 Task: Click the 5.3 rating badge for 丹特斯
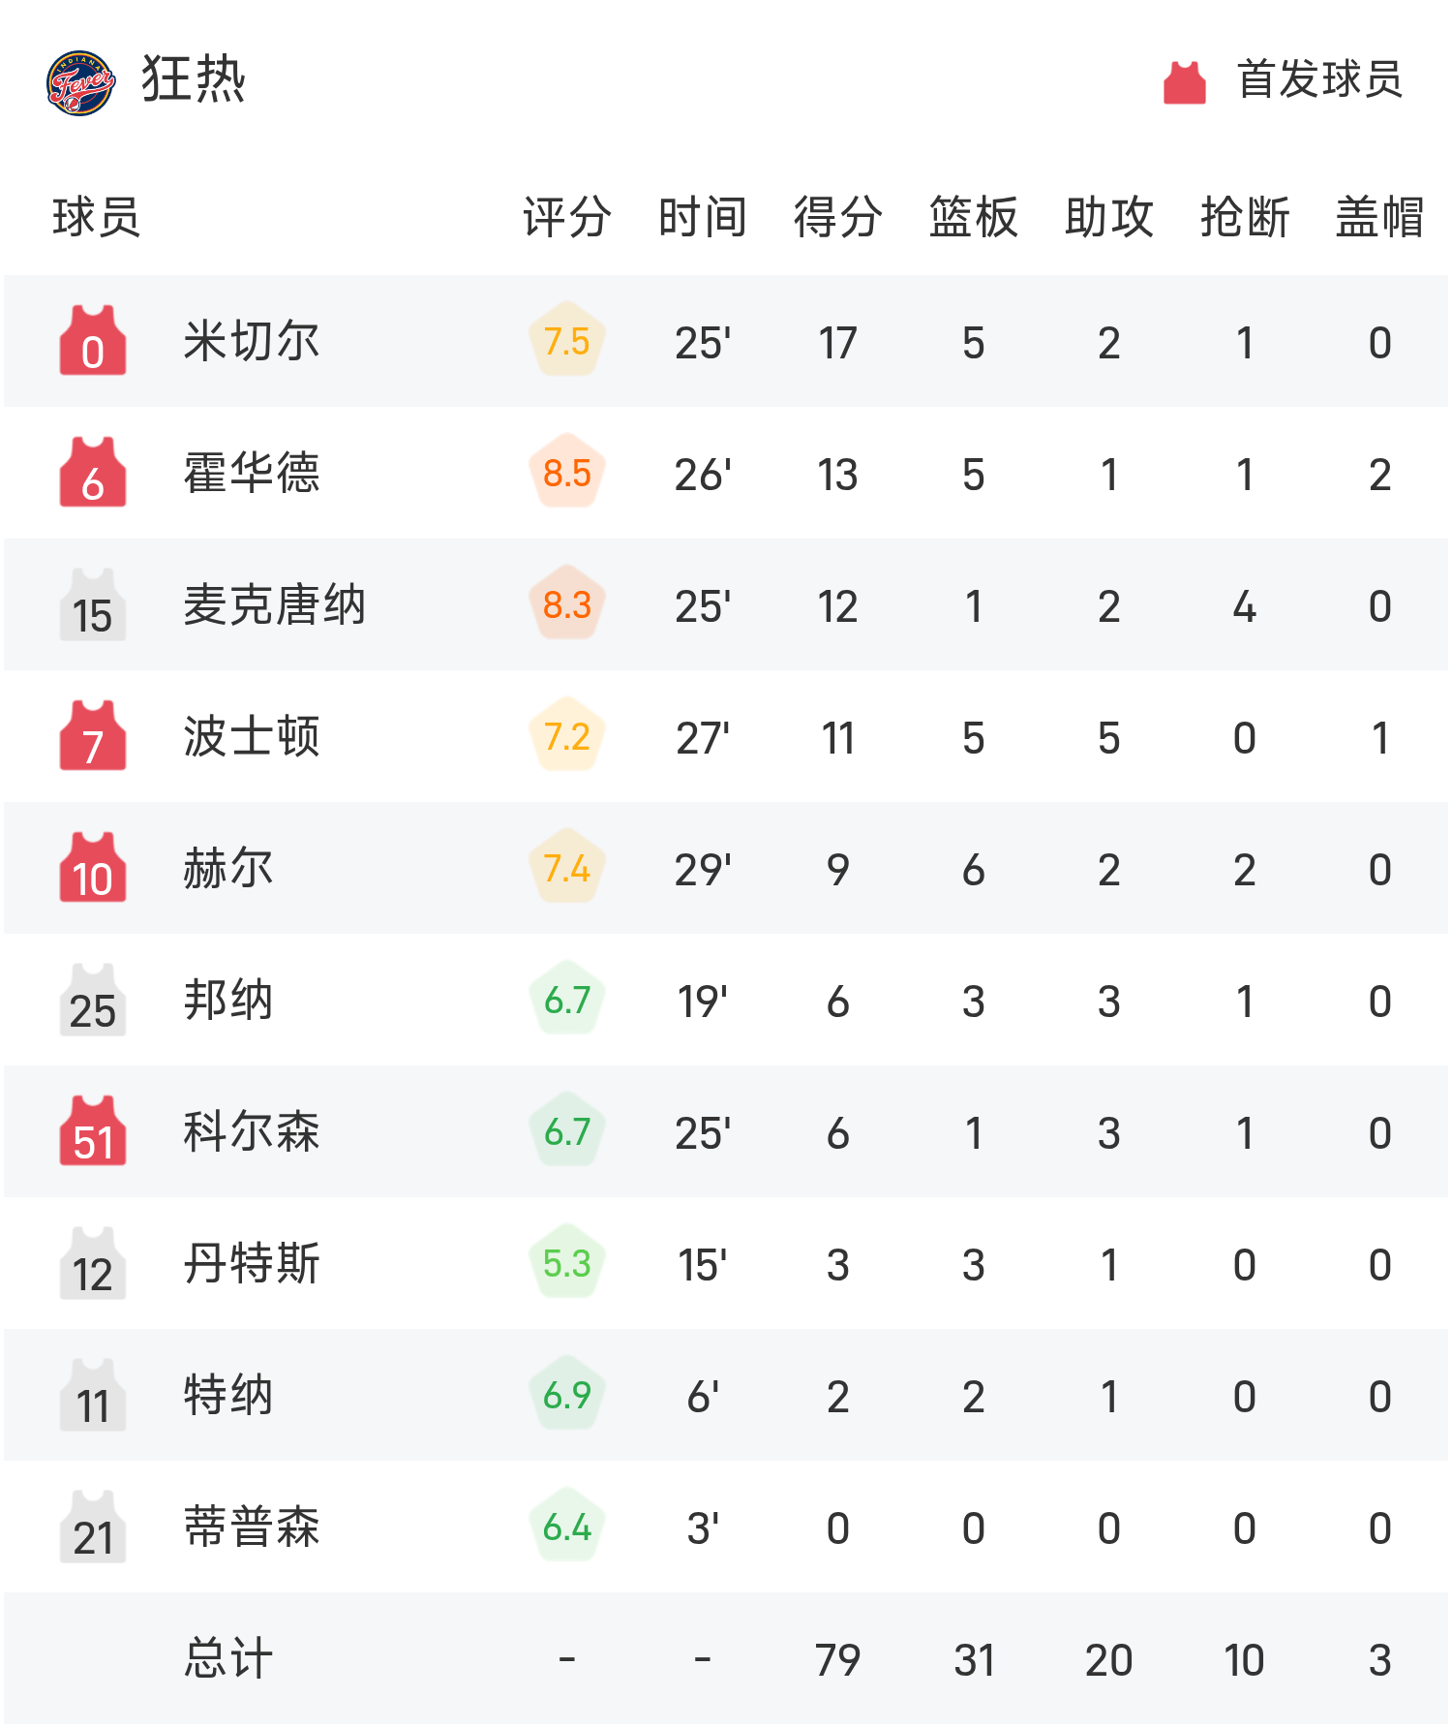click(x=567, y=1263)
